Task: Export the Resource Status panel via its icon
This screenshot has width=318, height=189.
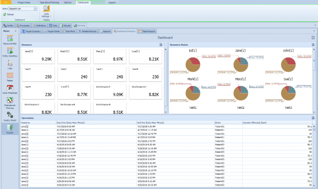Action: [313, 45]
